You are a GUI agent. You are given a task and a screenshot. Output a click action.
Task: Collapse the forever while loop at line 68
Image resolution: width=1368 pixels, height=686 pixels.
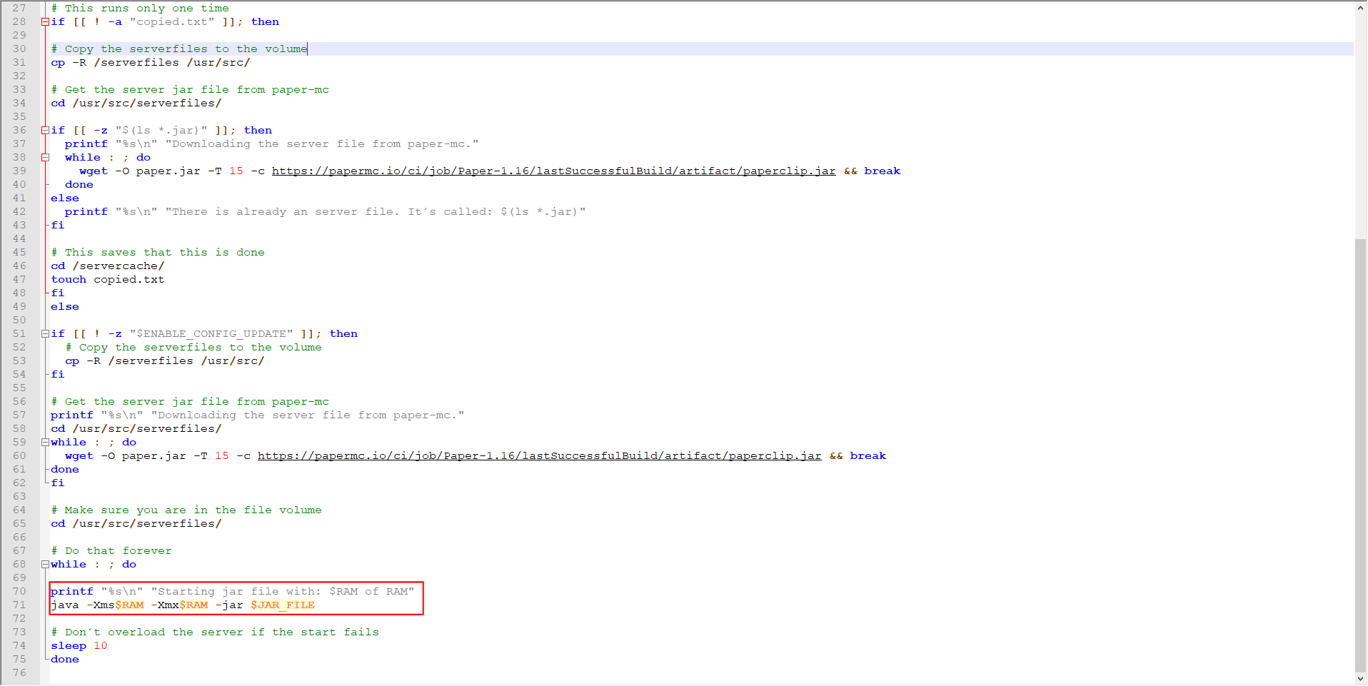pos(45,564)
